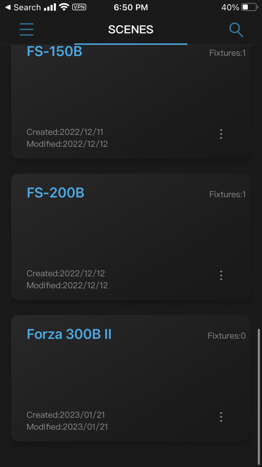
Task: Tap the Wi-Fi status icon
Action: click(64, 7)
